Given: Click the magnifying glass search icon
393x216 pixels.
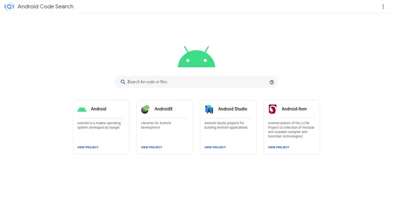Looking at the screenshot, I should [123, 82].
